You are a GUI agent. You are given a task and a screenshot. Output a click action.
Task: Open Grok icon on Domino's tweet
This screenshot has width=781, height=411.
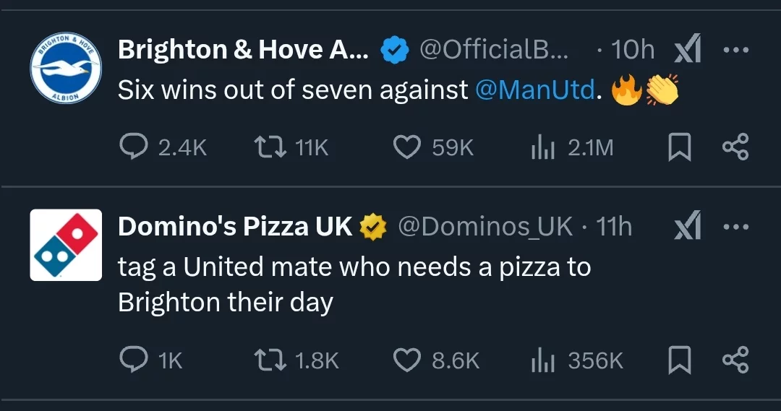687,228
